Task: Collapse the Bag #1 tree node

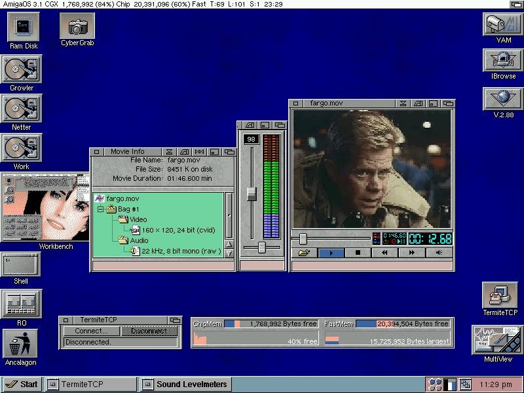Action: coord(101,210)
